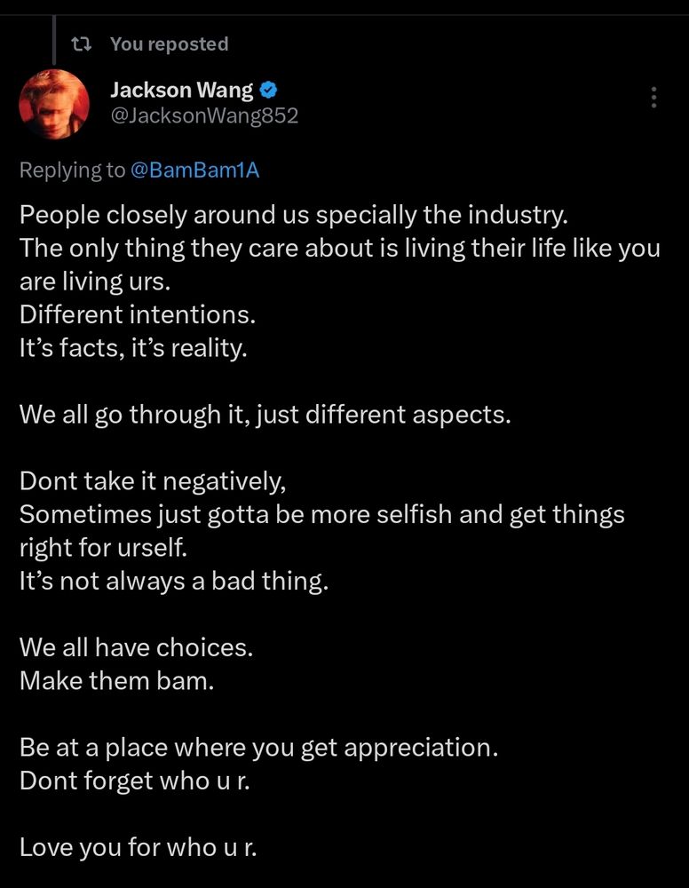Click the blue verified checkmark badge

tap(269, 90)
